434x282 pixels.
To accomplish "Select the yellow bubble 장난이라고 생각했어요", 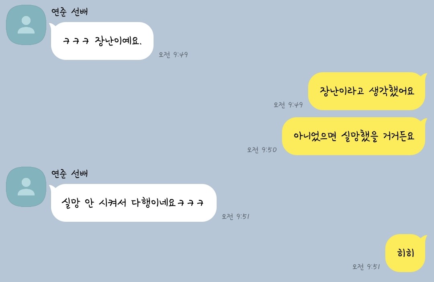I will (367, 91).
